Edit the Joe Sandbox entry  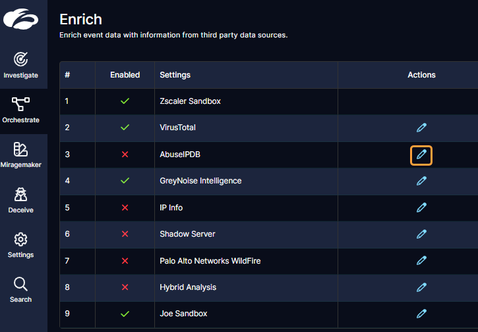click(421, 314)
